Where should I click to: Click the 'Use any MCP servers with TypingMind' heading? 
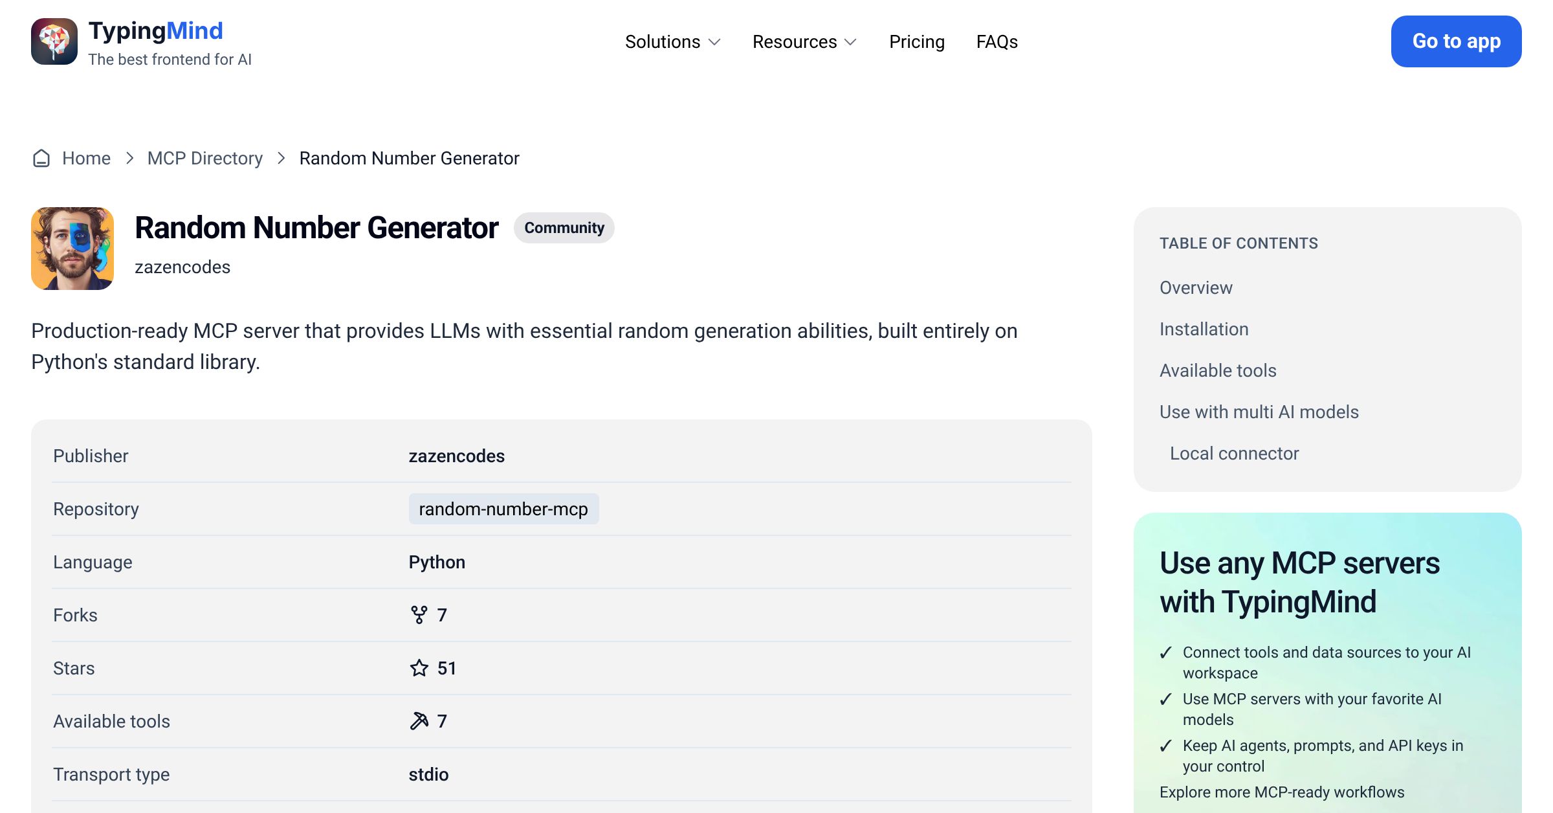1299,582
